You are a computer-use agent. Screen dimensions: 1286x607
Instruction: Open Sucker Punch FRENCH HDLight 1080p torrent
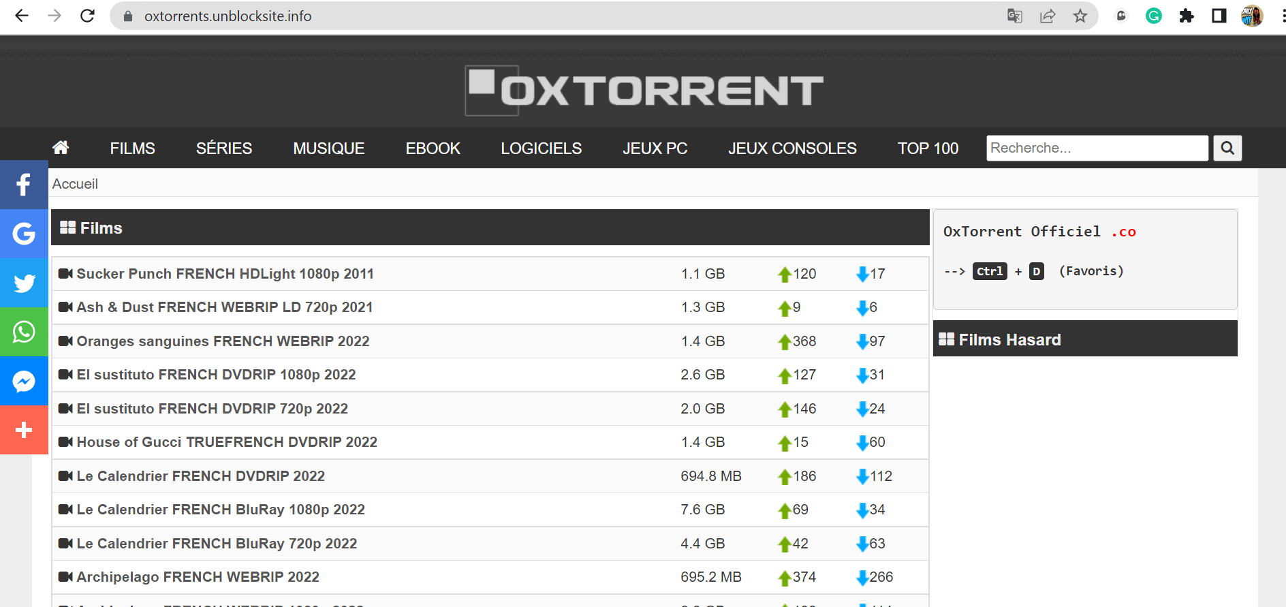(x=225, y=274)
